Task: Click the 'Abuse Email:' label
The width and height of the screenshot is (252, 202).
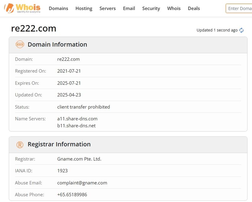Action: click(x=28, y=183)
